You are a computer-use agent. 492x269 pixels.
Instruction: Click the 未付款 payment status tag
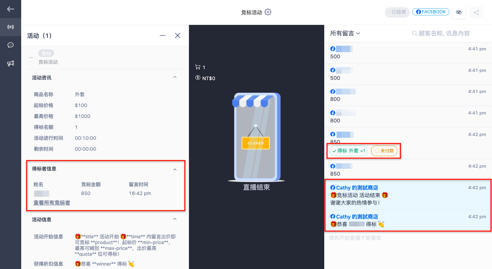[x=384, y=151]
